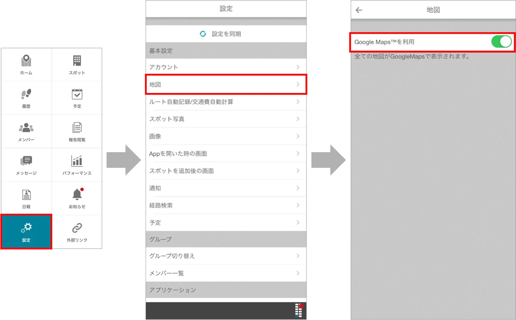Viewport: 516px width, 320px height.
Task: Tap the bar menu icon in bottom toolbar
Action: [299, 311]
